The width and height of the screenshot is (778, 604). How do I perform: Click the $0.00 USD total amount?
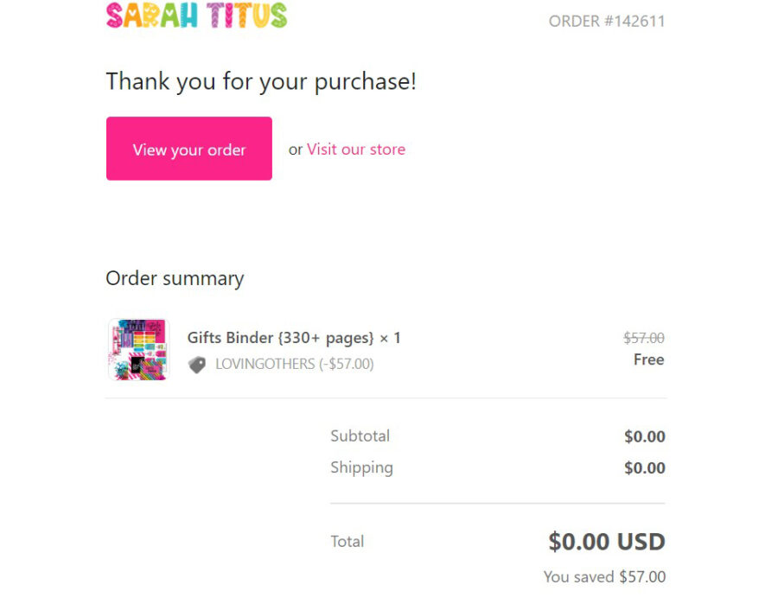tap(607, 542)
